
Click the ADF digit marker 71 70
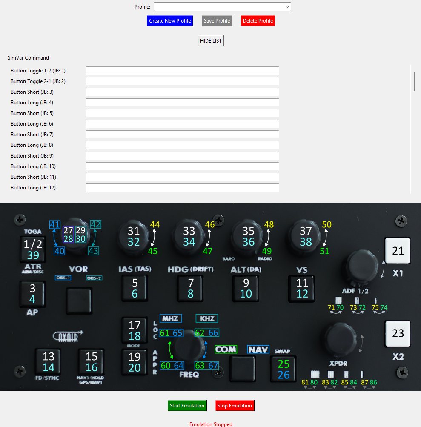tap(335, 307)
